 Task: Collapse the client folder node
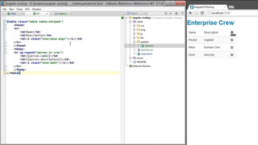[130, 21]
